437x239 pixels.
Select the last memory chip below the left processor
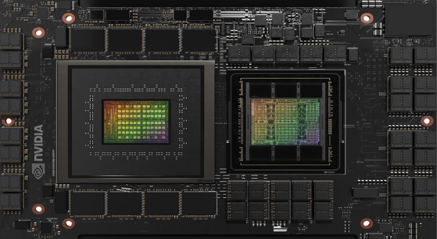(x=199, y=203)
